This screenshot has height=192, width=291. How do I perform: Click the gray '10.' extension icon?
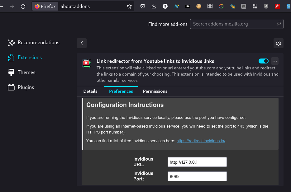(x=244, y=7)
